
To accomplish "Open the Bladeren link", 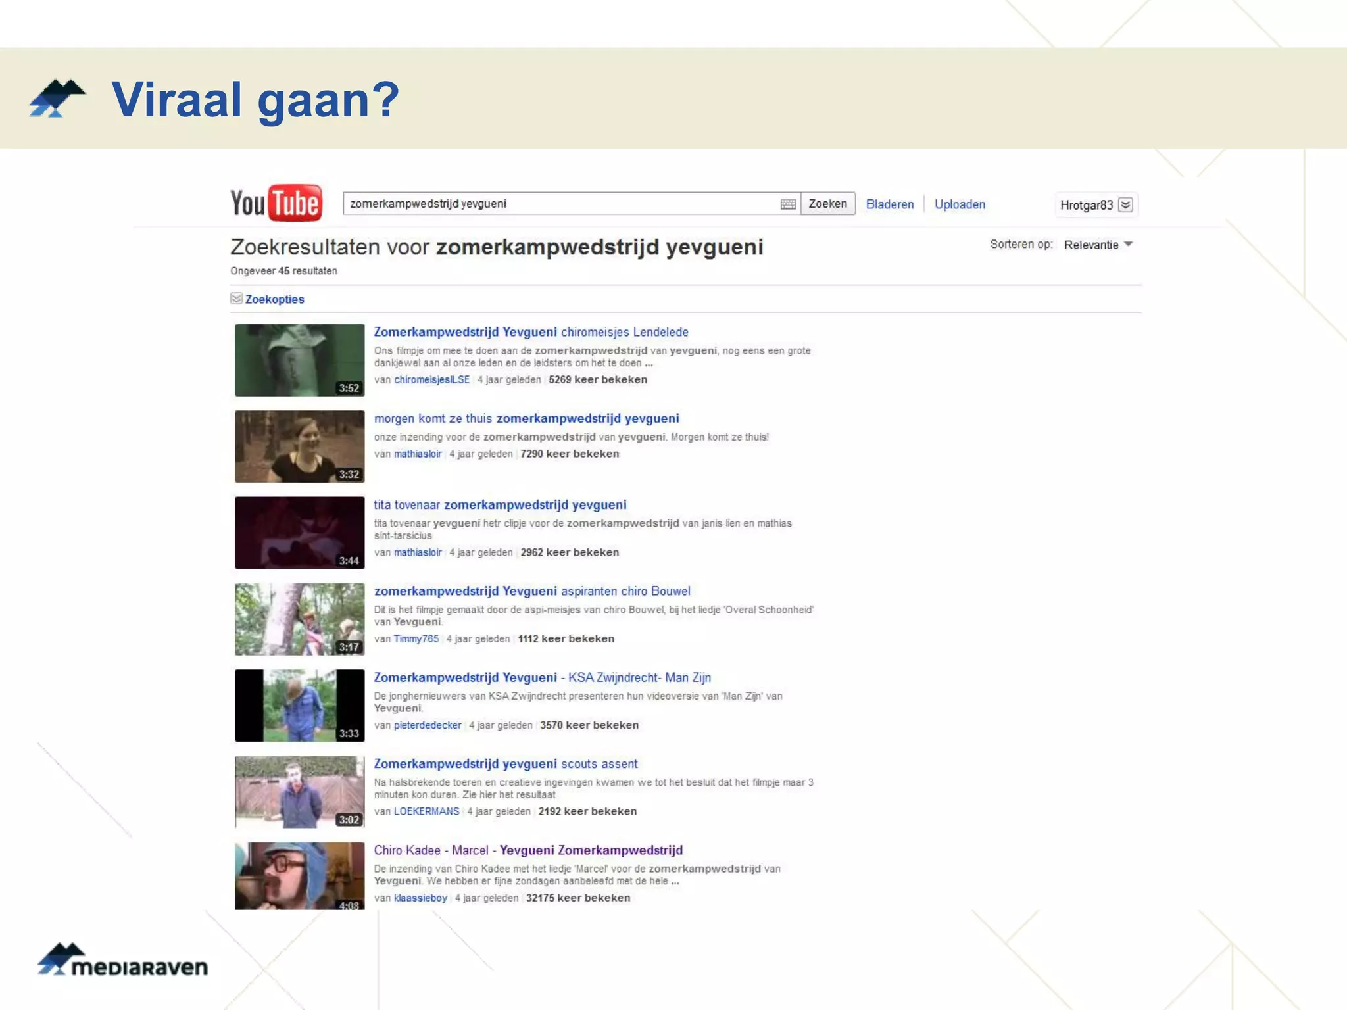I will click(889, 204).
